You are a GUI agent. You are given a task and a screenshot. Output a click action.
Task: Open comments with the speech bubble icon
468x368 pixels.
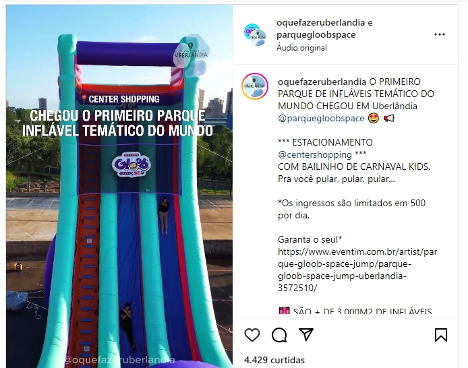pyautogui.click(x=279, y=334)
